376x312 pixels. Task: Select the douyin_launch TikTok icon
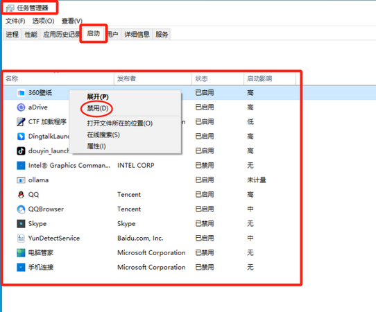[21, 151]
